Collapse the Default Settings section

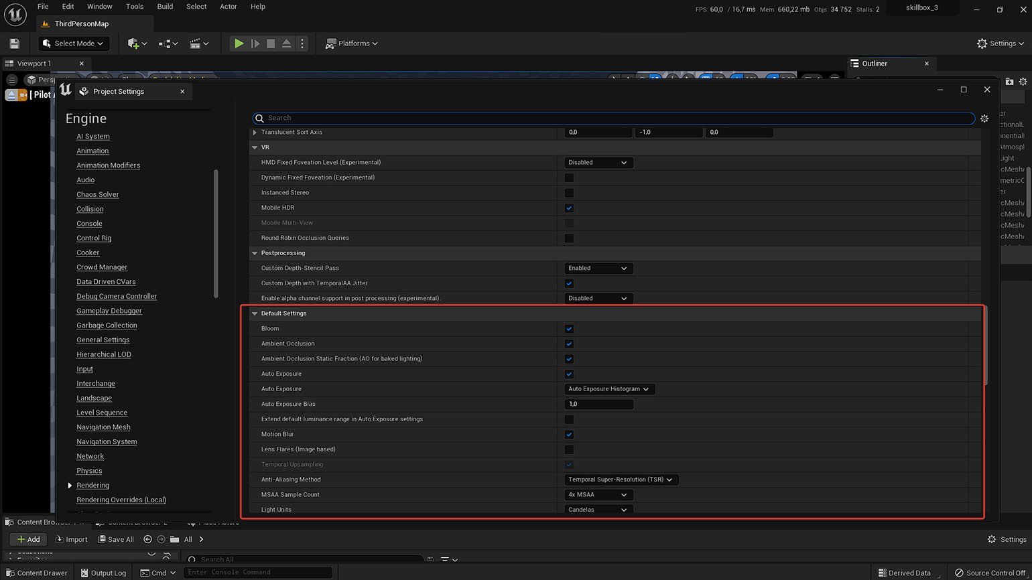click(x=255, y=313)
